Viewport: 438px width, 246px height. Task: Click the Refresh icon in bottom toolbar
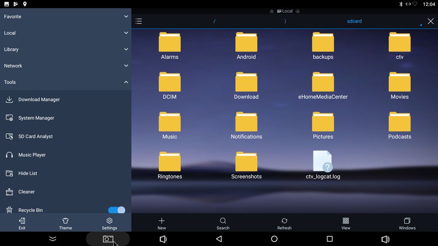[284, 223]
